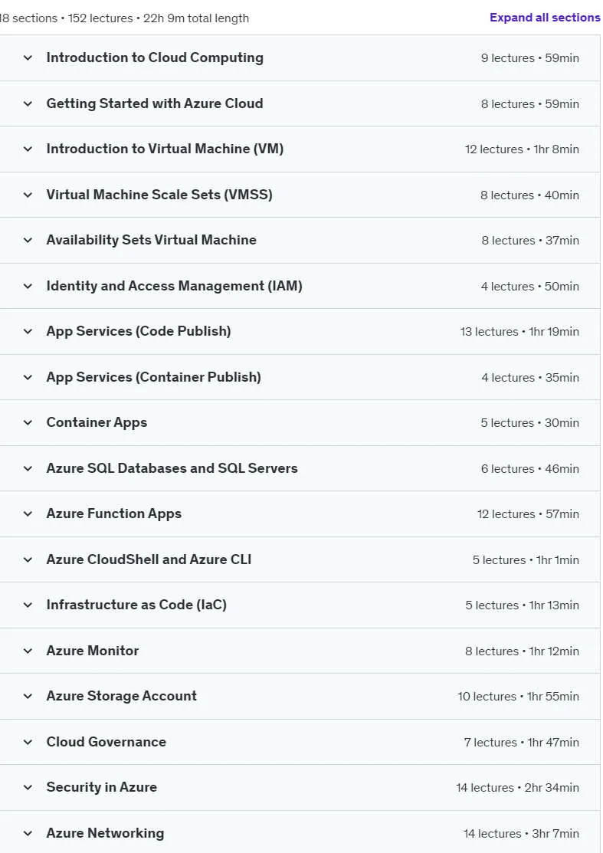Expand chevron next to Azure Monitor
This screenshot has width=603, height=853.
[28, 651]
